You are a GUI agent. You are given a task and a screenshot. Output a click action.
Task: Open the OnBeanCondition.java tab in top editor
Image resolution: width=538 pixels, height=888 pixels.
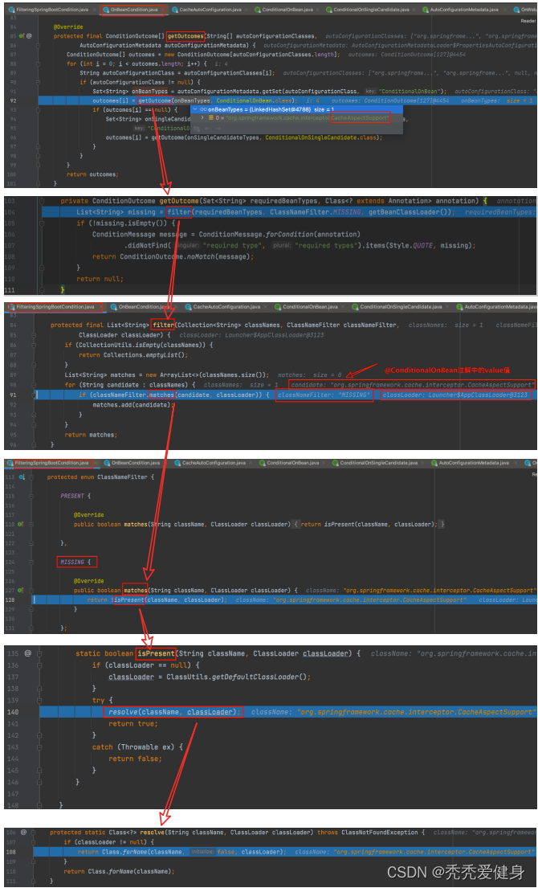click(x=133, y=10)
